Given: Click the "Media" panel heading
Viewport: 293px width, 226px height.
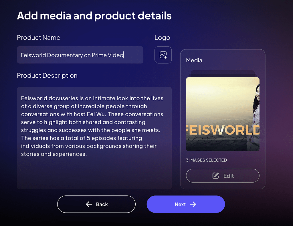Looking at the screenshot, I should coord(194,60).
